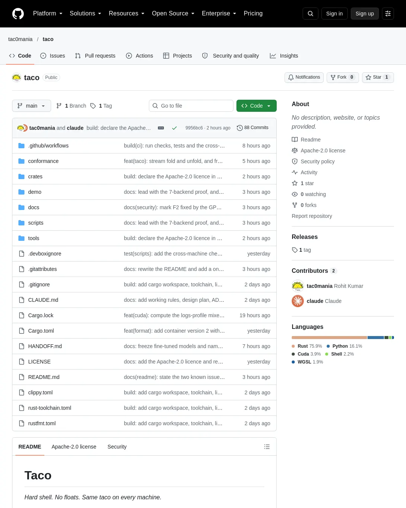Open the .github/workflows folder
This screenshot has height=508, width=406.
(48, 146)
